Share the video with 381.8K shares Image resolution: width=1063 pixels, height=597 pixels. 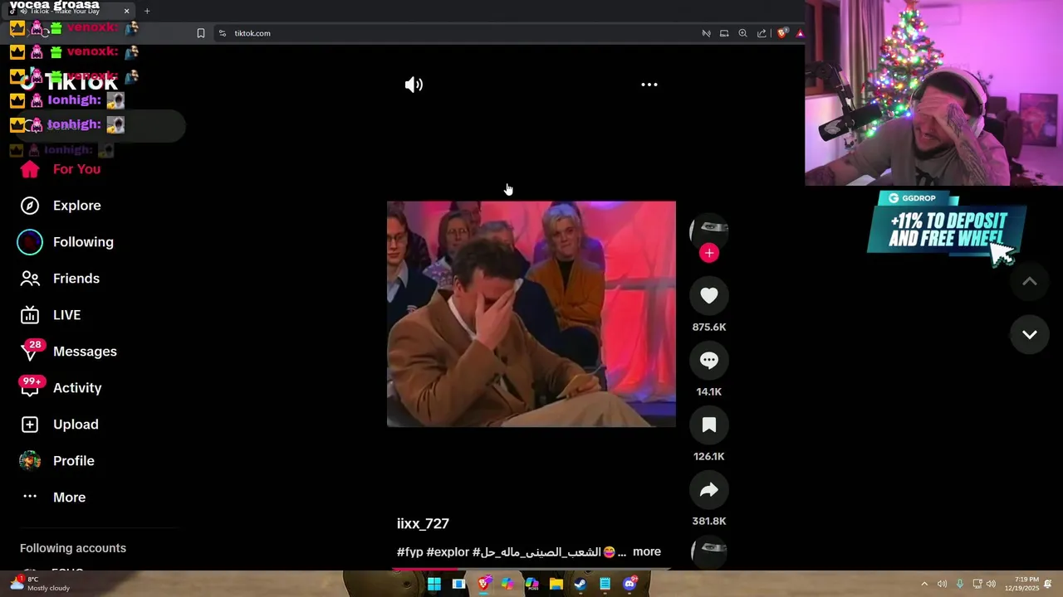coord(708,489)
